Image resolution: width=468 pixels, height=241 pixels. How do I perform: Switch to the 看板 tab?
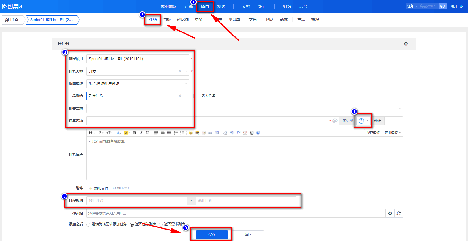[x=167, y=20]
